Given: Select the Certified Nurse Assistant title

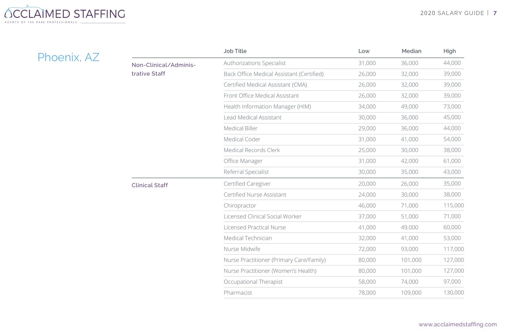Looking at the screenshot, I should 255,194.
